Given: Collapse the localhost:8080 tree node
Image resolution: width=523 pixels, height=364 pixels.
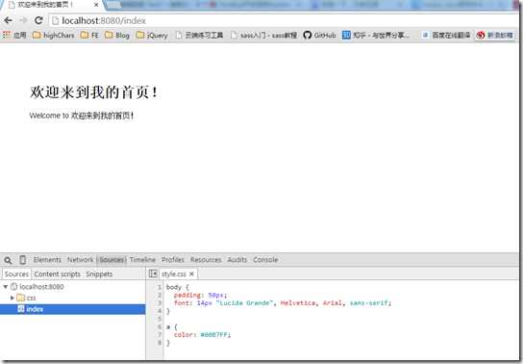Looking at the screenshot, I should tap(6, 287).
